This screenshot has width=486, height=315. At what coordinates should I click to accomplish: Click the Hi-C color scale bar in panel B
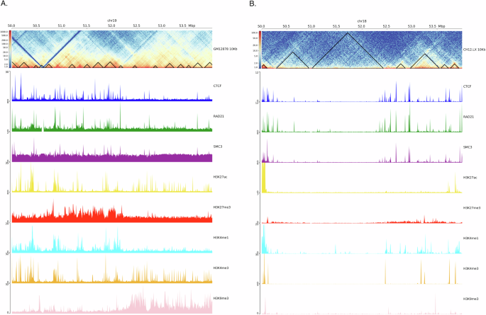(260, 50)
